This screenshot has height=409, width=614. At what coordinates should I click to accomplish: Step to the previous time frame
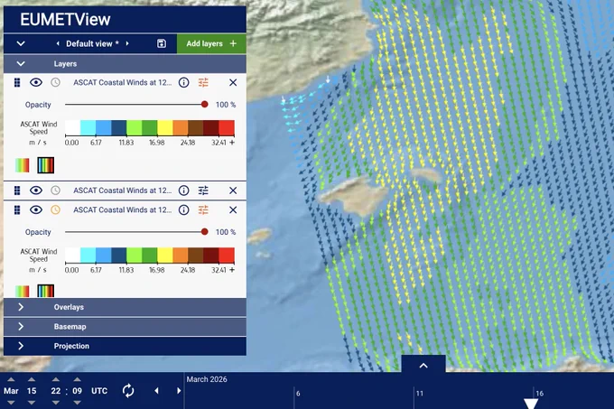[x=156, y=391]
